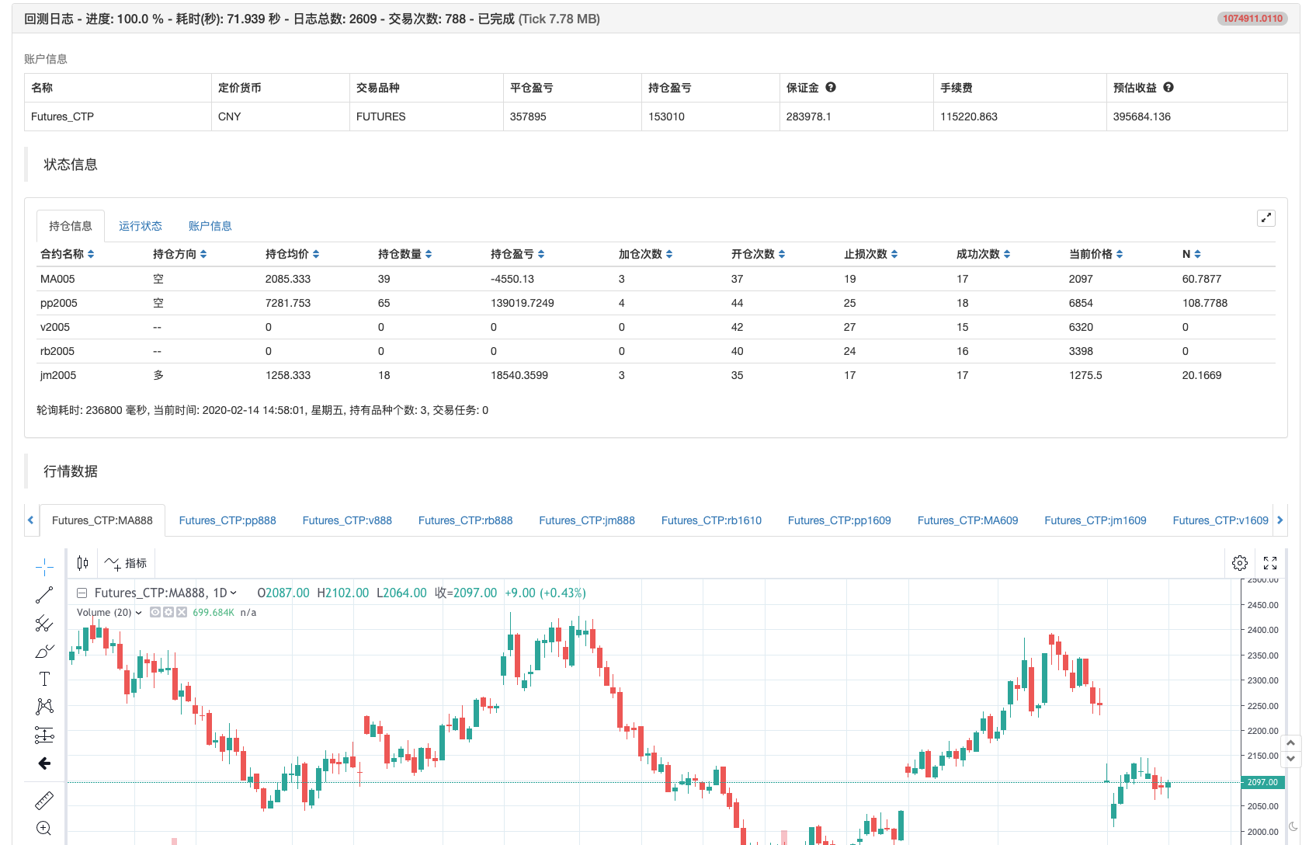Switch to 运行状态 tab
Image resolution: width=1309 pixels, height=845 pixels.
[x=141, y=226]
